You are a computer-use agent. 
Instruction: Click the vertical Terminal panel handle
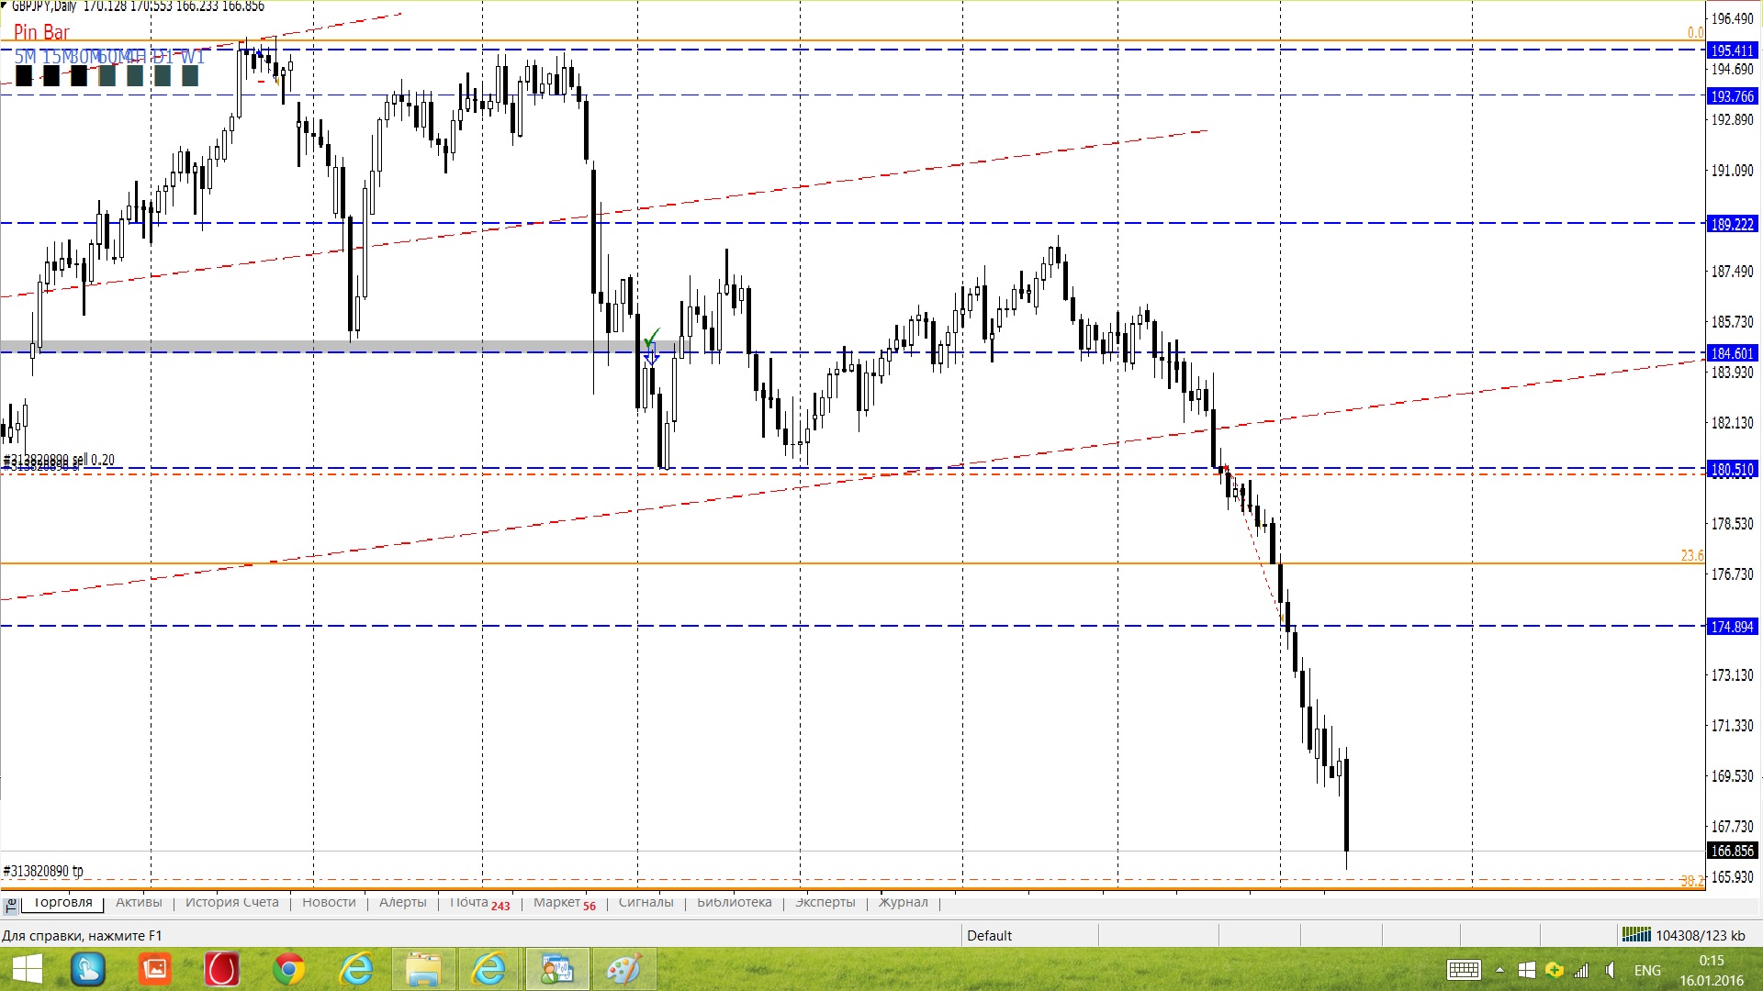[x=11, y=906]
